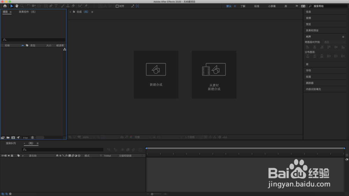The height and width of the screenshot is (196, 349).
Task: Click the blue work area start marker
Action: [x=146, y=148]
